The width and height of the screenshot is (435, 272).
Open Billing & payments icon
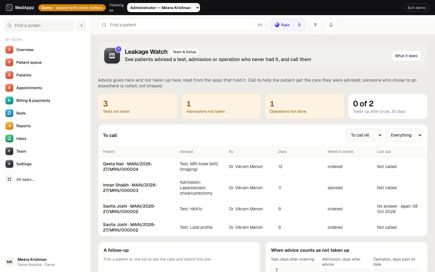point(9,101)
